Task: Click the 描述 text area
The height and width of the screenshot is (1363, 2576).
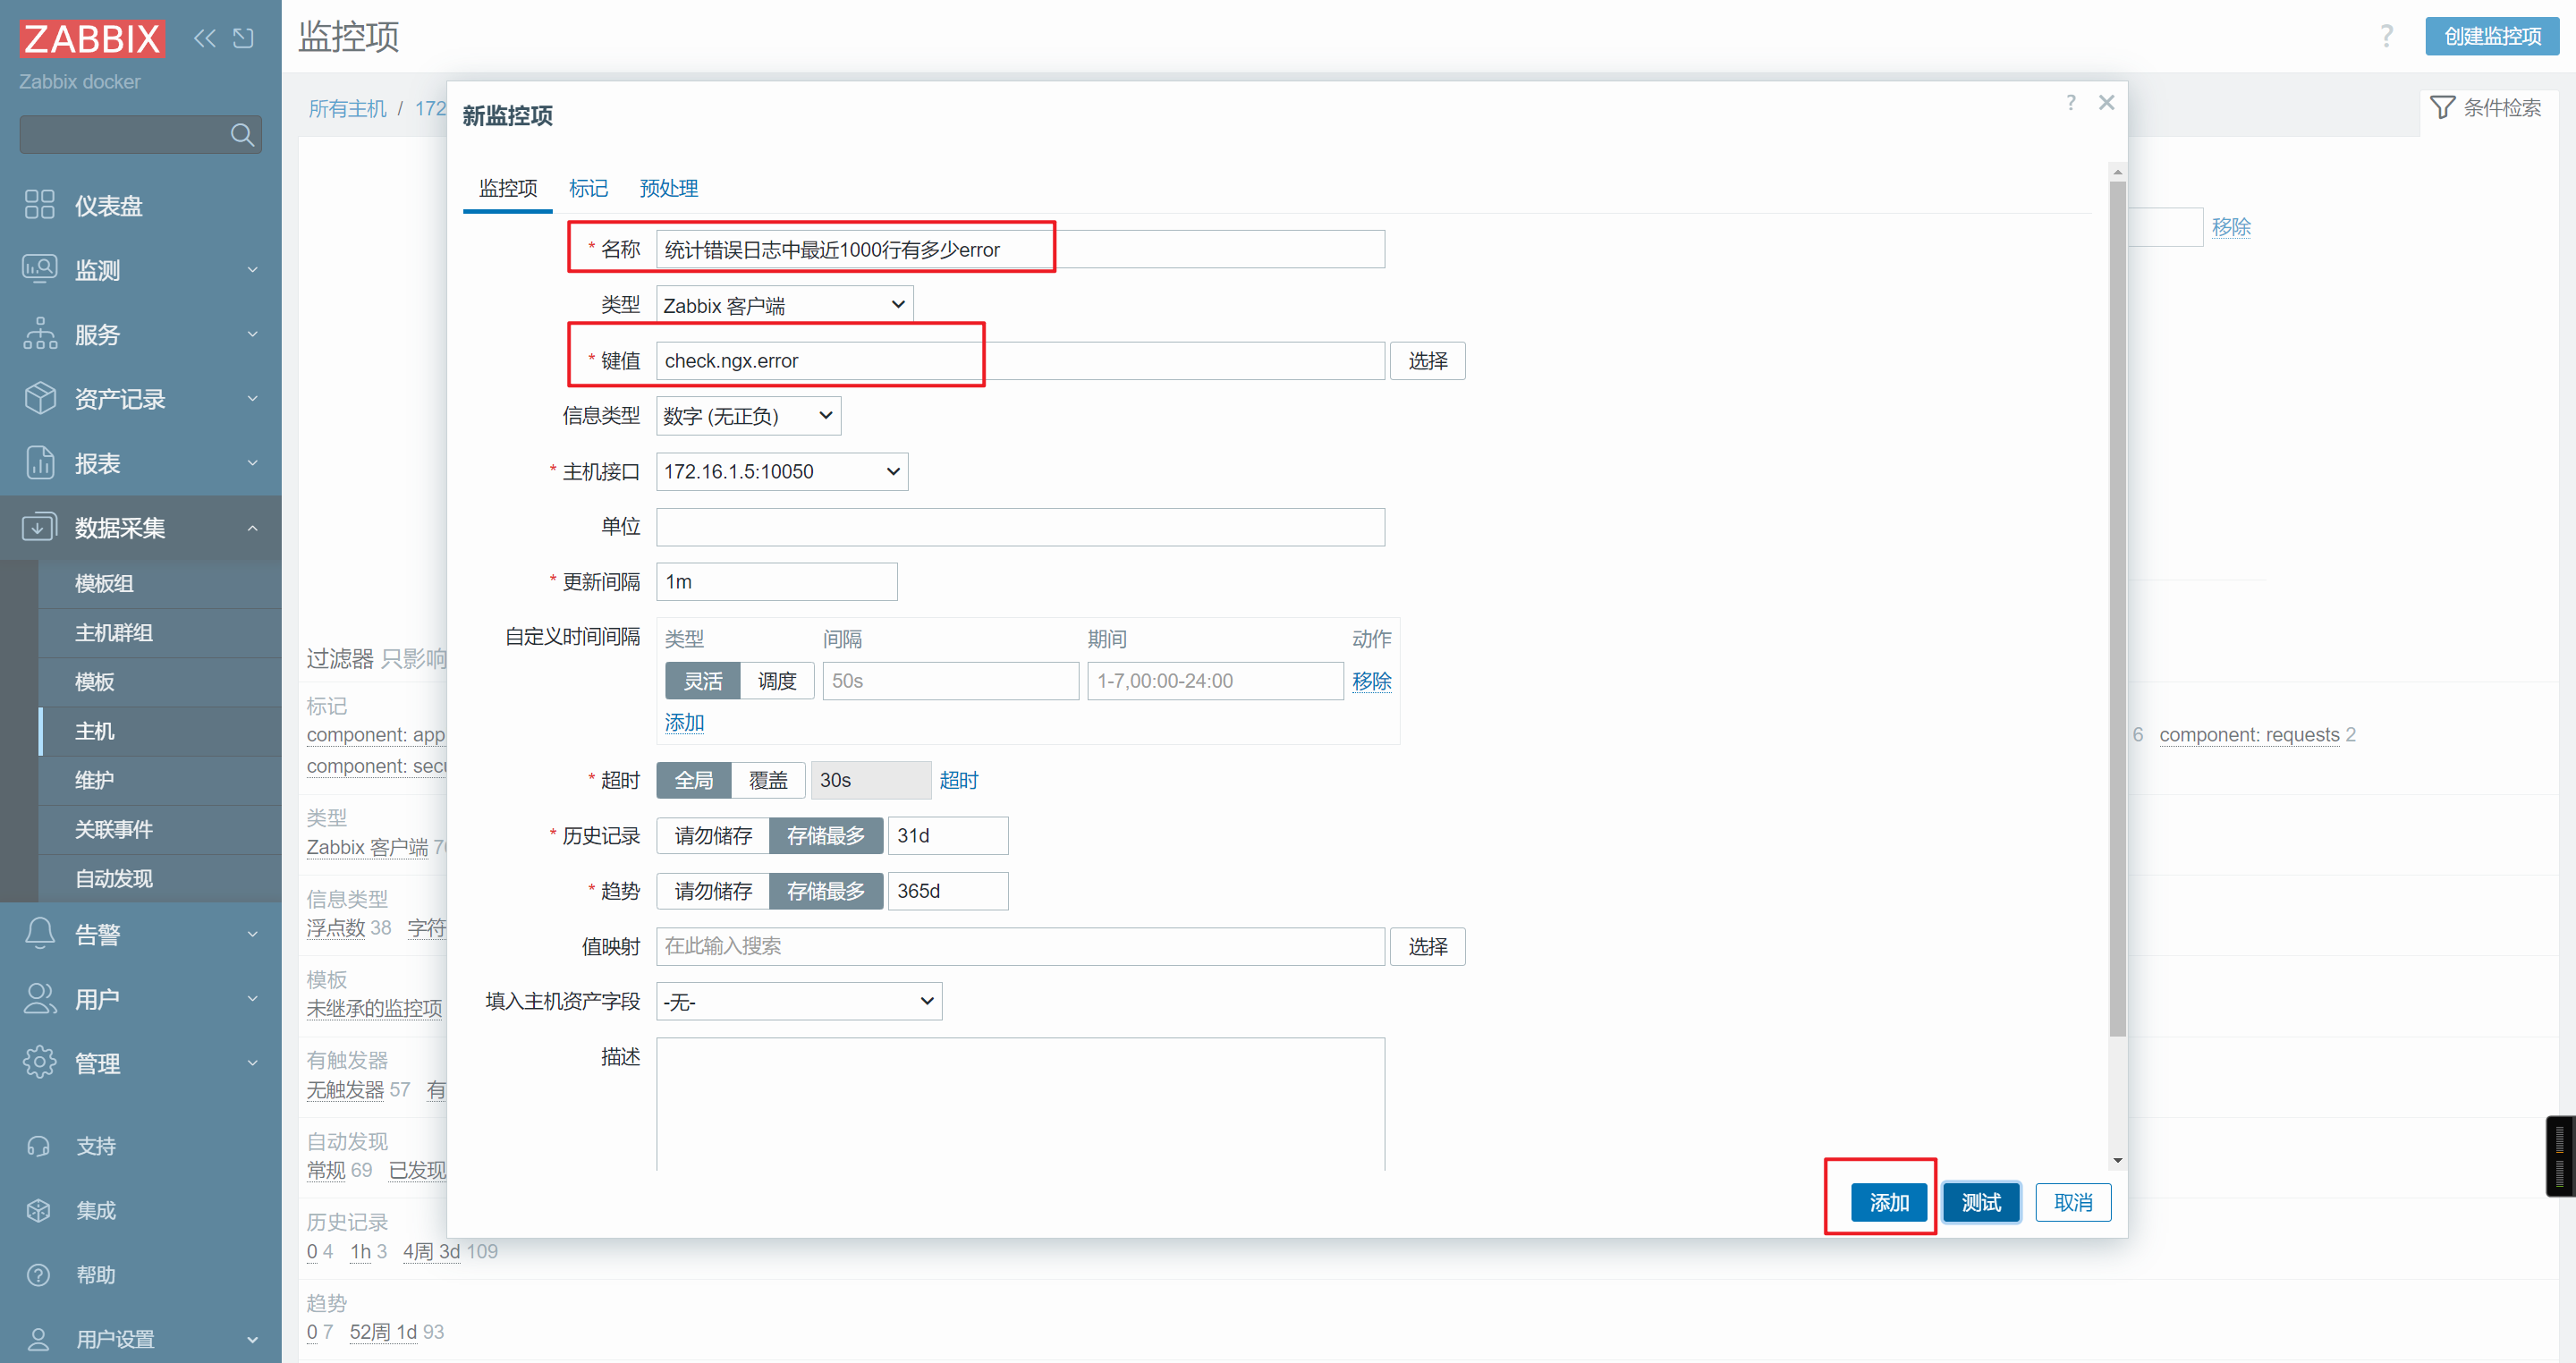Action: [x=1020, y=1104]
